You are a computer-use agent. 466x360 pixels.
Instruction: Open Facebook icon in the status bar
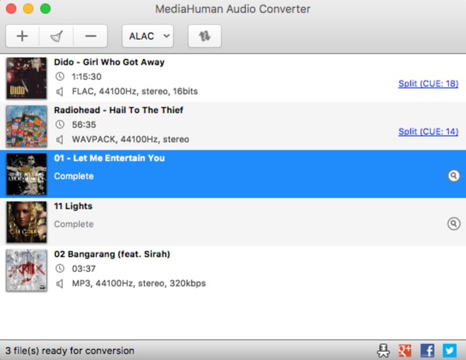tap(427, 350)
